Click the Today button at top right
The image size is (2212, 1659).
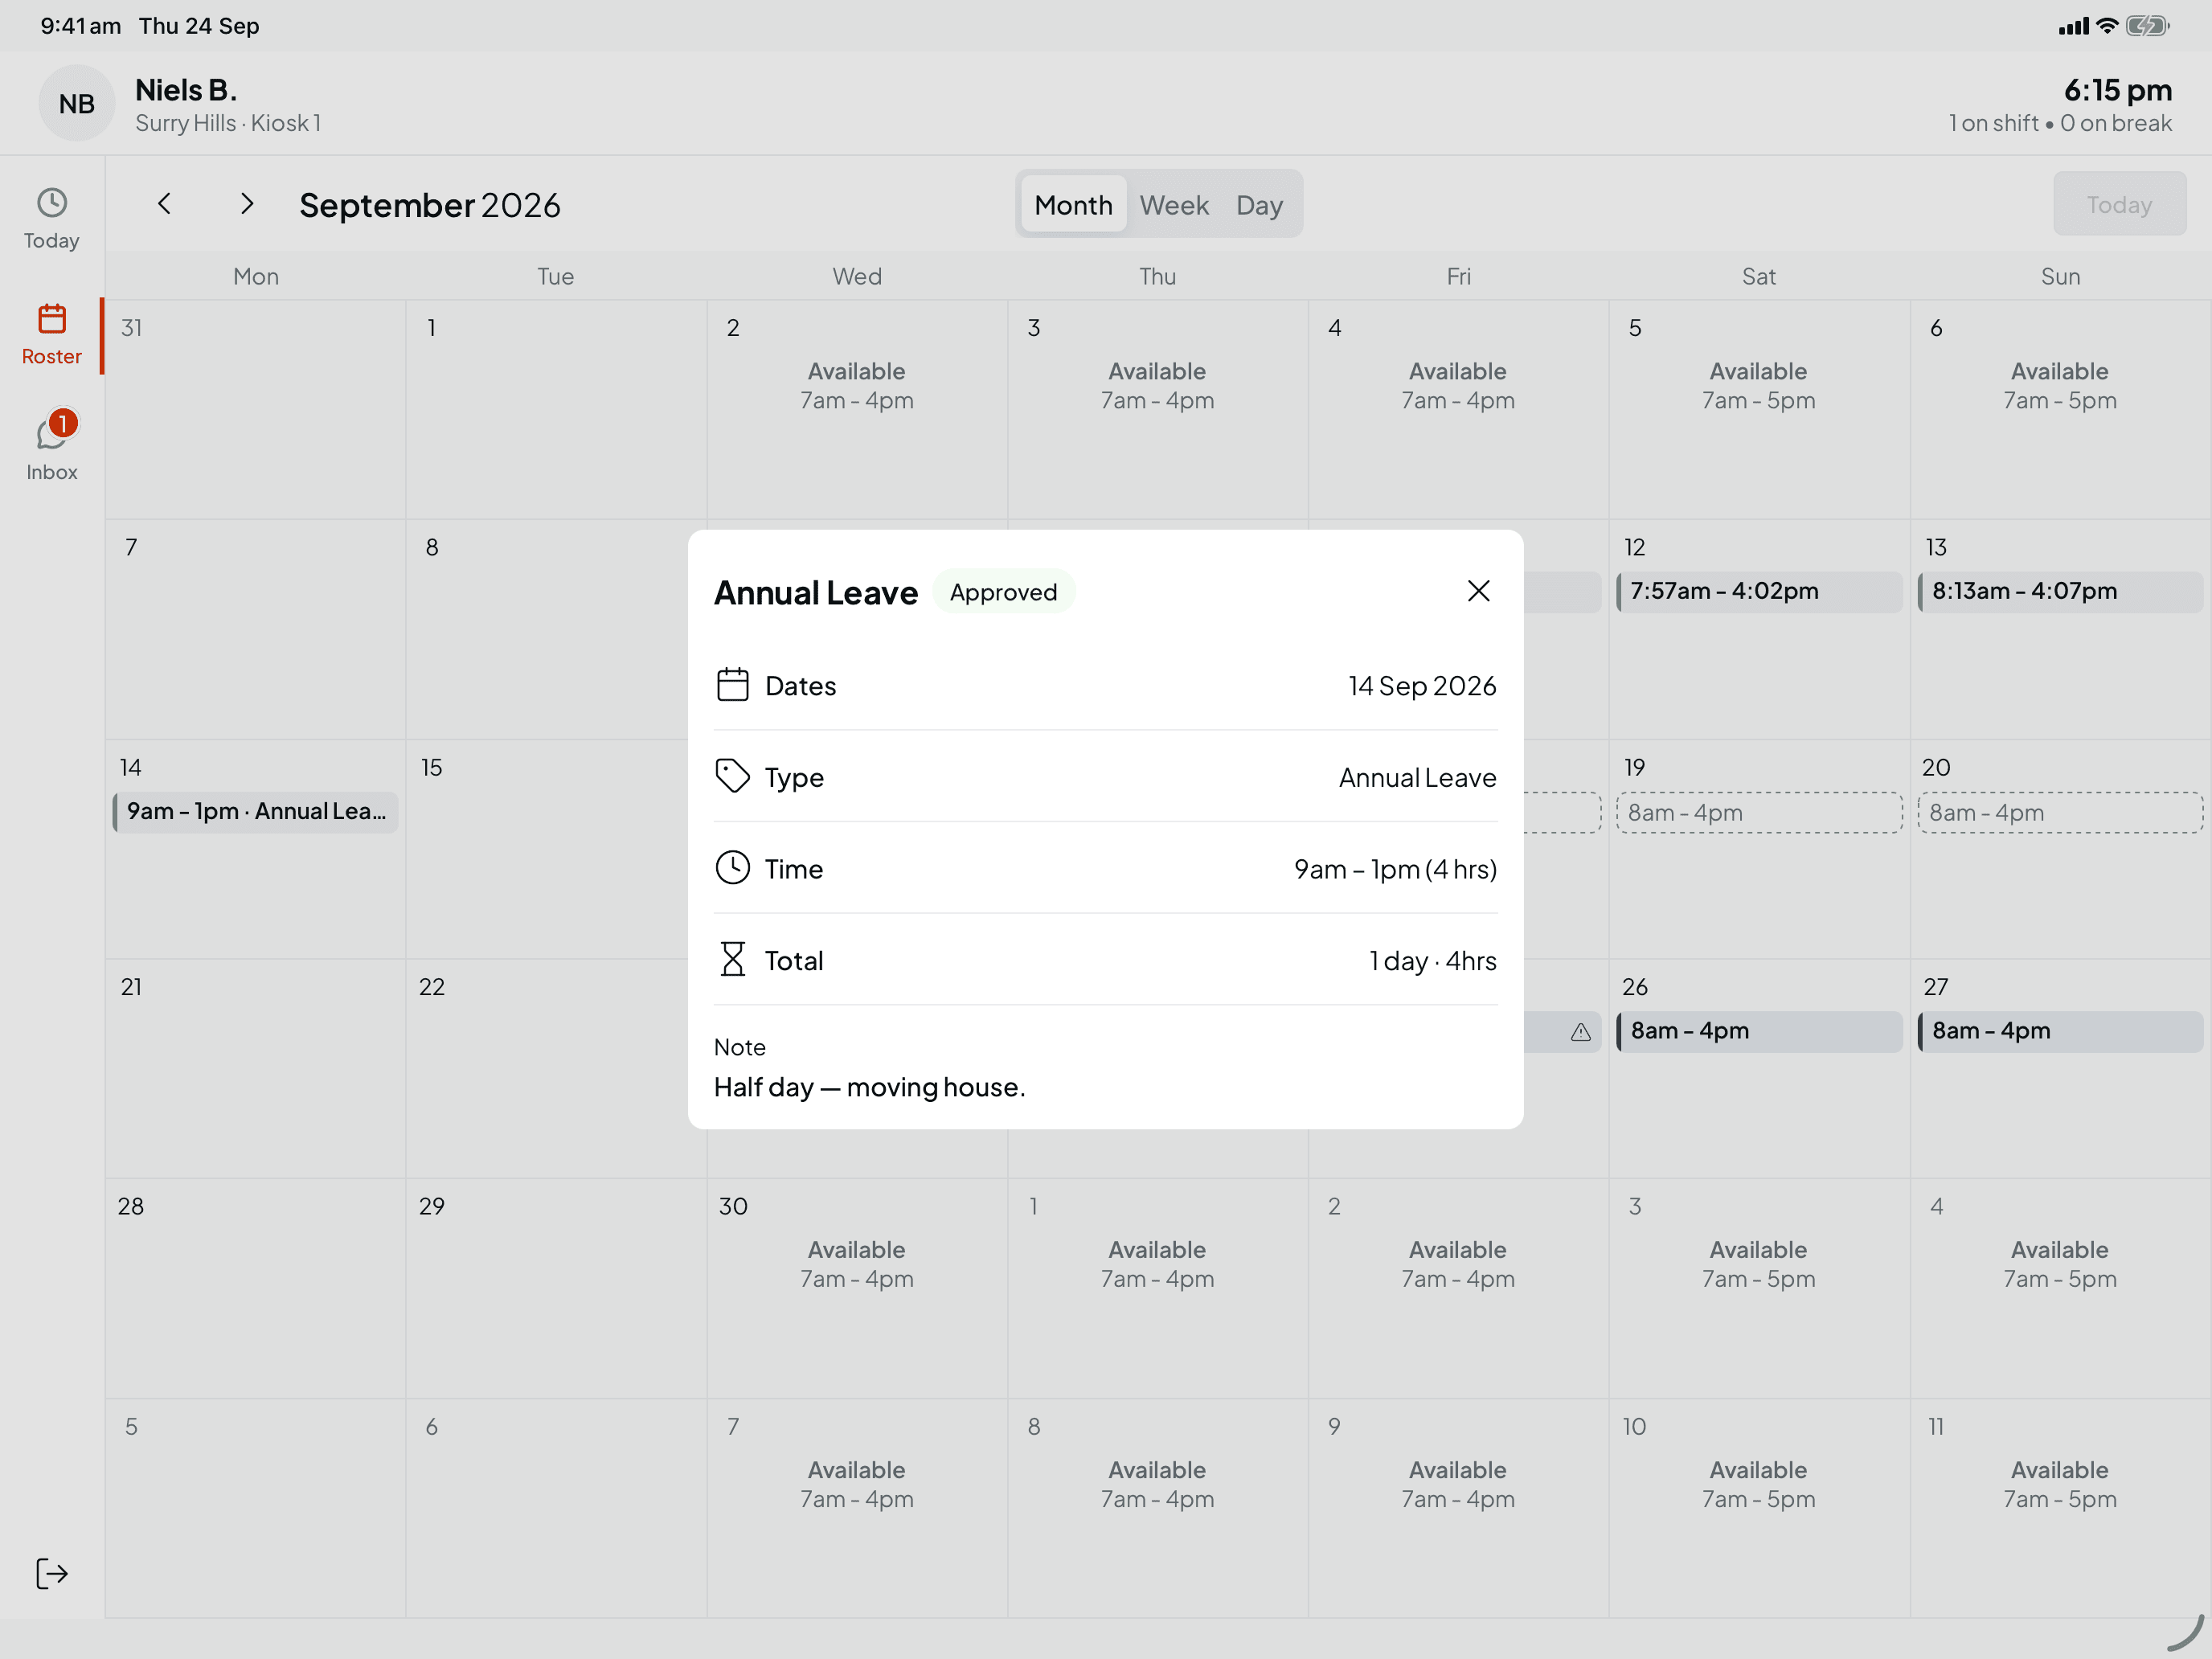[2119, 204]
